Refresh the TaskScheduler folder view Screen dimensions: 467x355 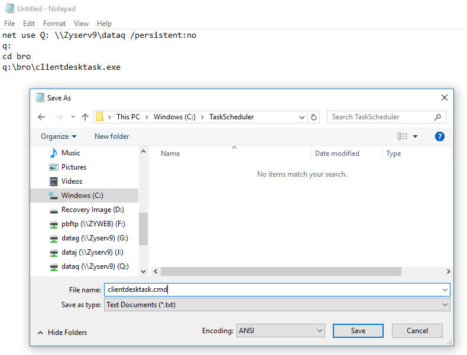point(314,117)
